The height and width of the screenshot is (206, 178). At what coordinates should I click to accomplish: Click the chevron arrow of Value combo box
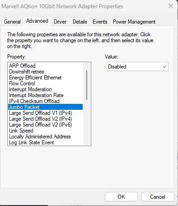click(x=164, y=67)
